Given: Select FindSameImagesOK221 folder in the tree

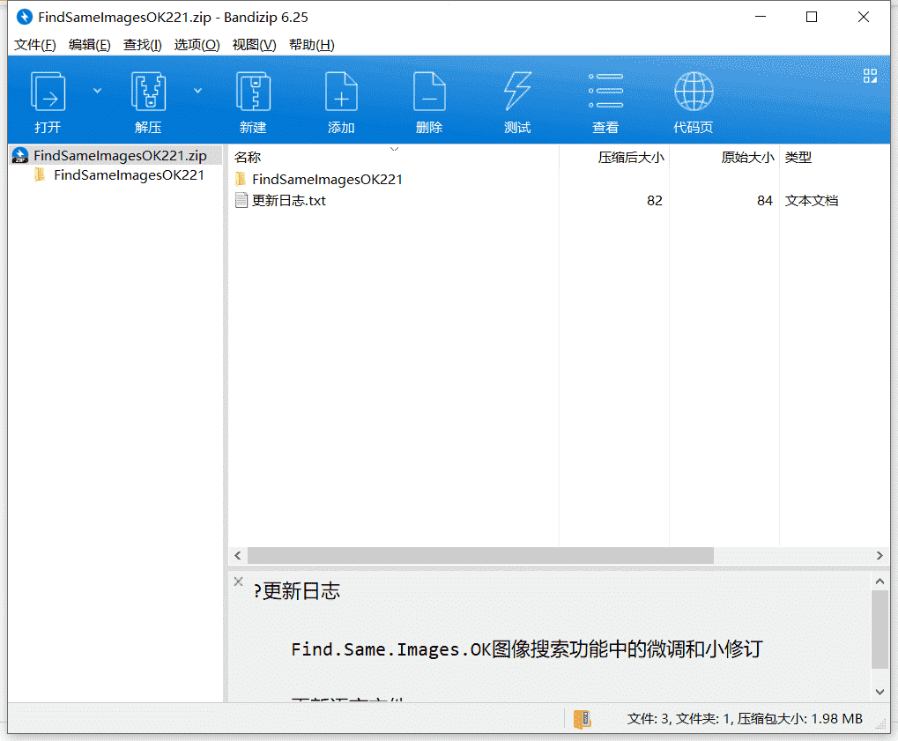Looking at the screenshot, I should coord(129,174).
